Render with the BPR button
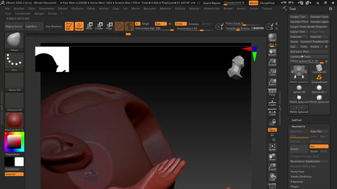Image resolution: width=337 pixels, height=189 pixels. click(272, 38)
